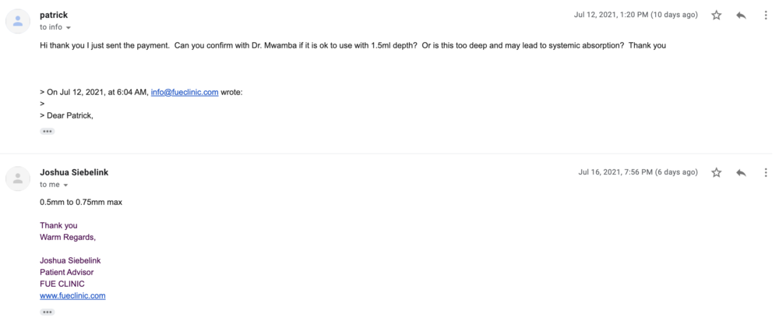Reply to Joshua Siebelink's message
The image size is (779, 332).
[x=741, y=173]
